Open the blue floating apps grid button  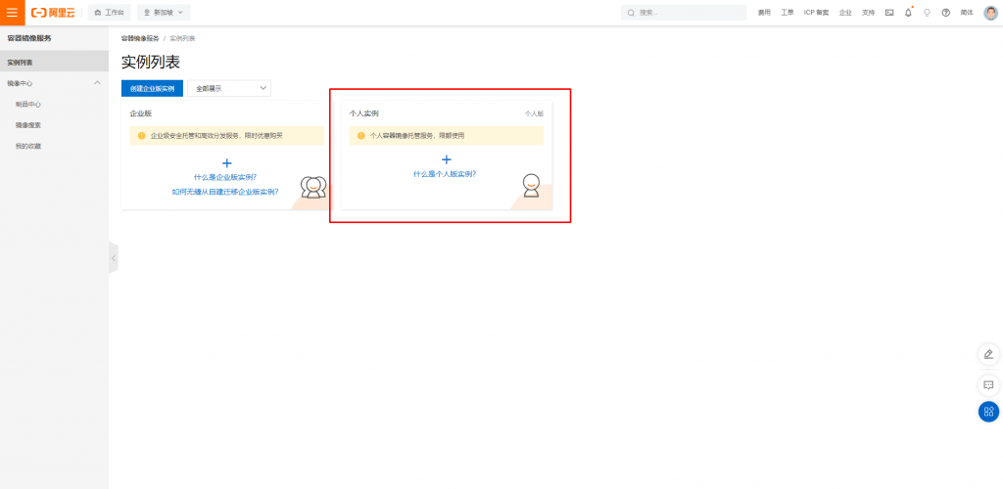tap(988, 411)
